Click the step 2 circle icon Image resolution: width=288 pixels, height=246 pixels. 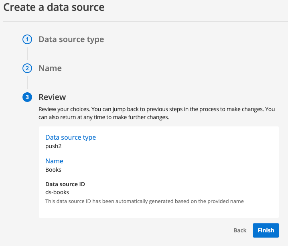(x=27, y=68)
